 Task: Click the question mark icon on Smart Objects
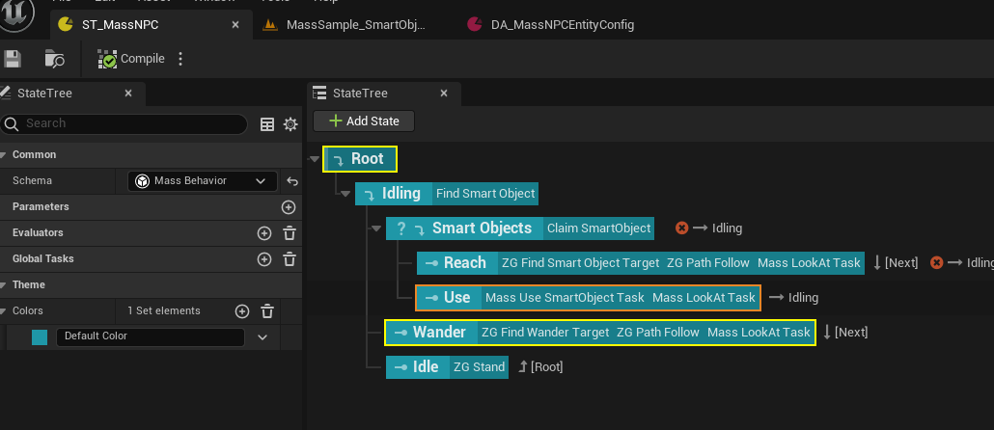click(400, 228)
